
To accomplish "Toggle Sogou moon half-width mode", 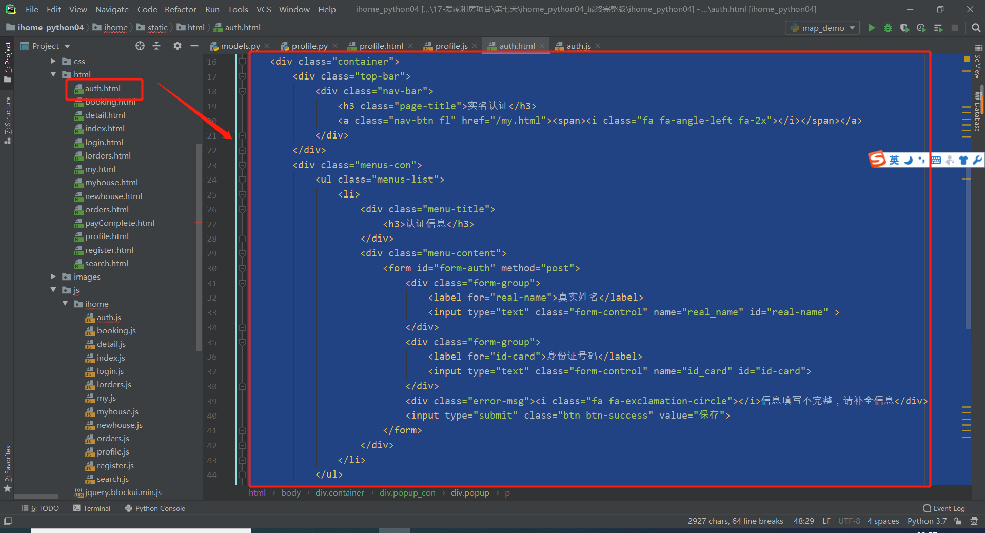I will pos(908,160).
